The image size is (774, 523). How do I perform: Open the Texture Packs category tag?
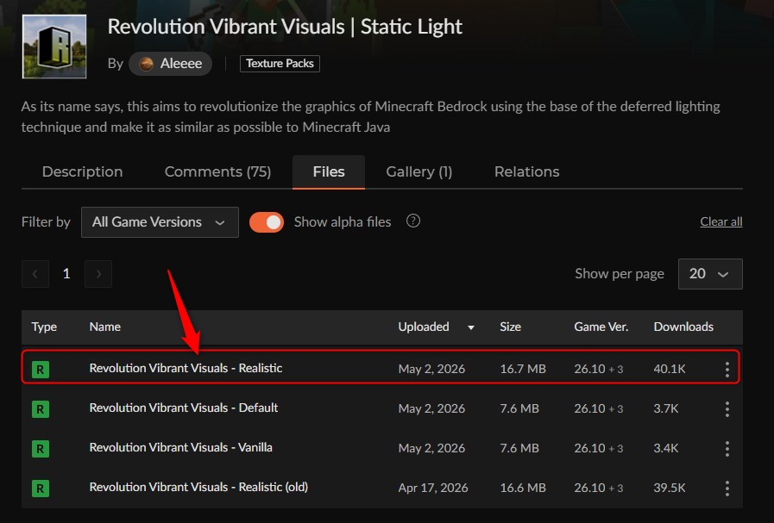(280, 64)
